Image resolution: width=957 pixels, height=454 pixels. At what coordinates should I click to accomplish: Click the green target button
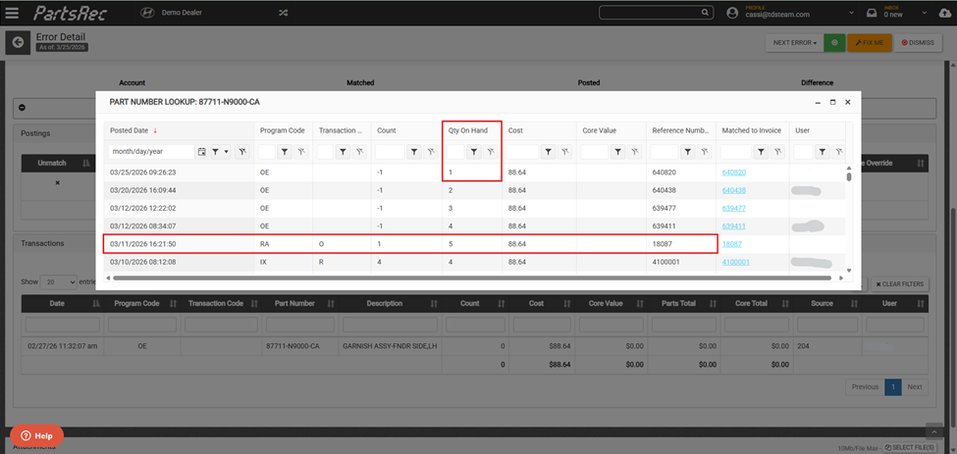[834, 43]
